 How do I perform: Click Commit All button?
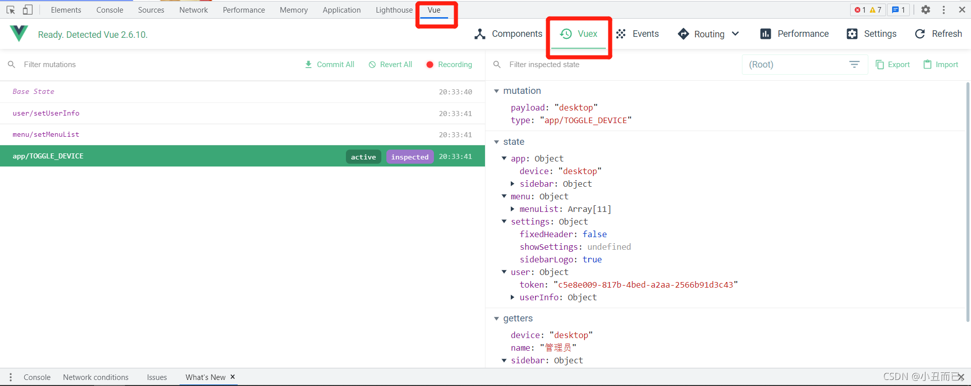[329, 65]
